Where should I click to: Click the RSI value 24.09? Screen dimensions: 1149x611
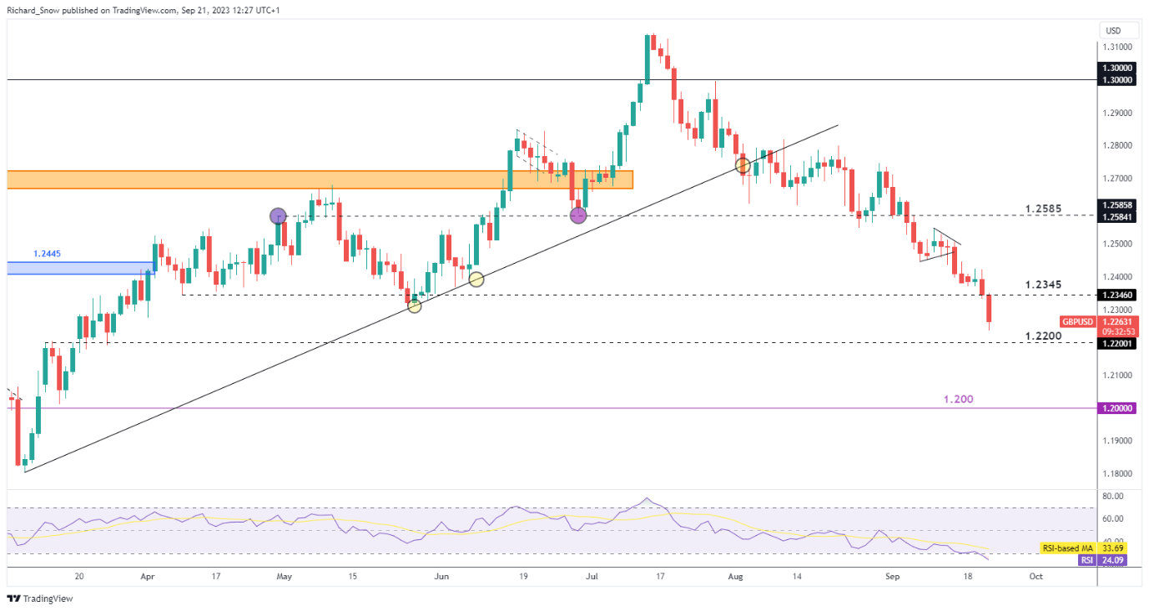click(x=1114, y=560)
